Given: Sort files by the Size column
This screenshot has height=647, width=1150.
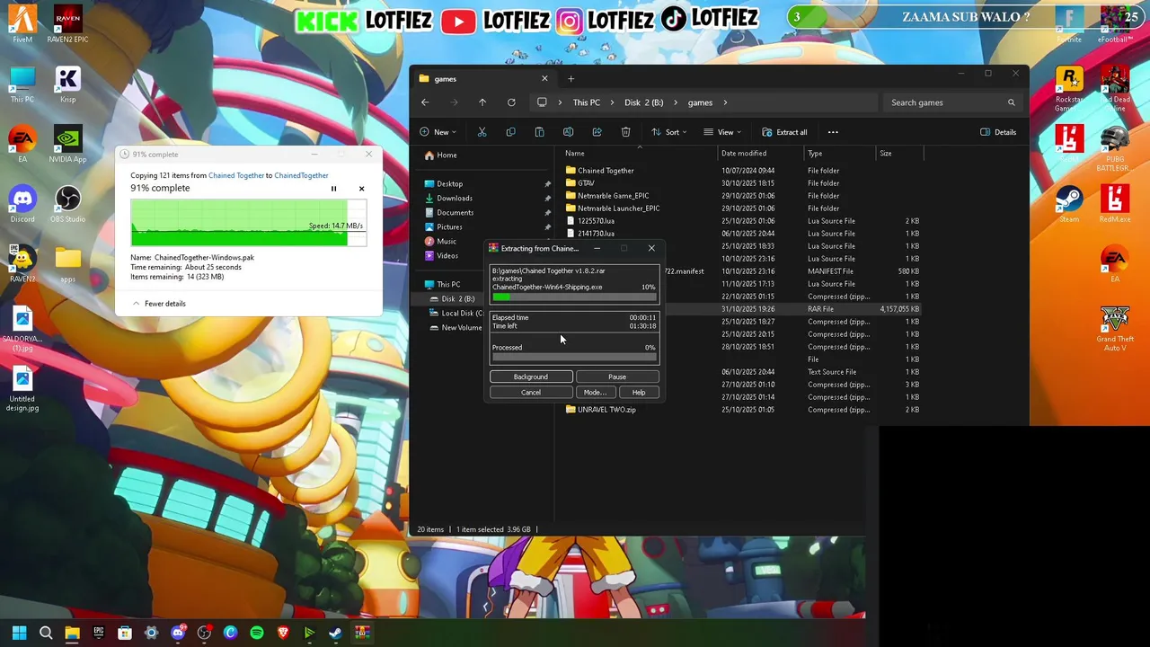Looking at the screenshot, I should point(899,154).
